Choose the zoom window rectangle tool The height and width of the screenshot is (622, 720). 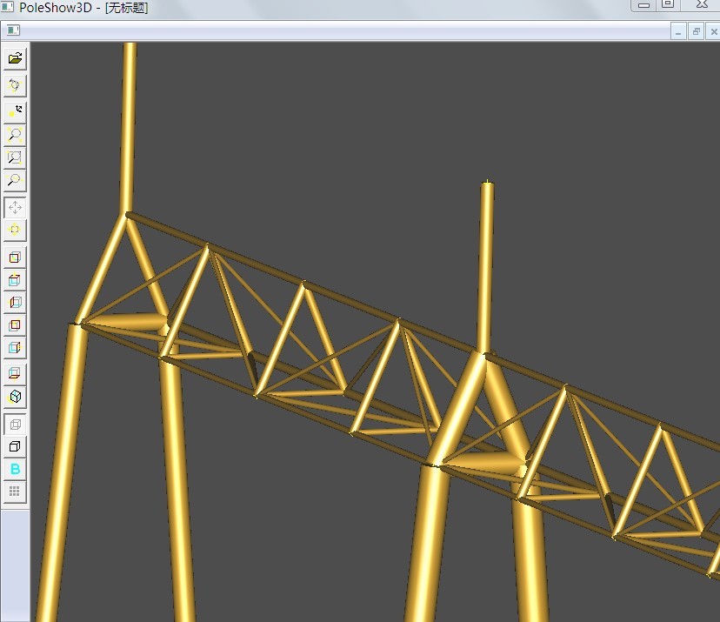(15, 157)
